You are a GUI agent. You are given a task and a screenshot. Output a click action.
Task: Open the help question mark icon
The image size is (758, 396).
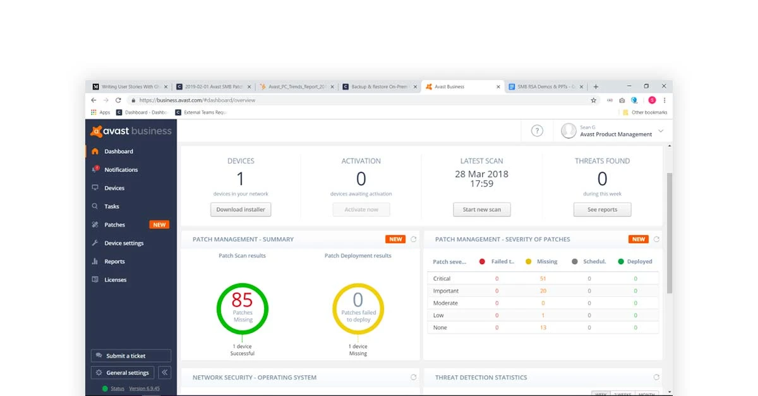point(537,131)
